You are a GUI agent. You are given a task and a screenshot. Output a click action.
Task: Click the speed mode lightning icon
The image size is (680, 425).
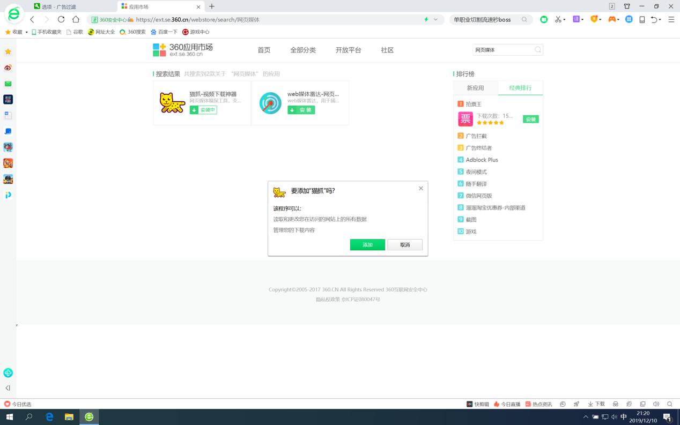point(426,19)
